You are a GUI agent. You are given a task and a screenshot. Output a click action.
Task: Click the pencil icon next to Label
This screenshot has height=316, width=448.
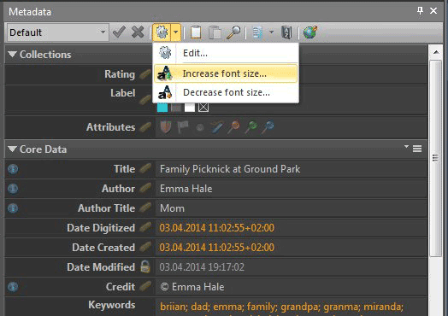click(145, 99)
